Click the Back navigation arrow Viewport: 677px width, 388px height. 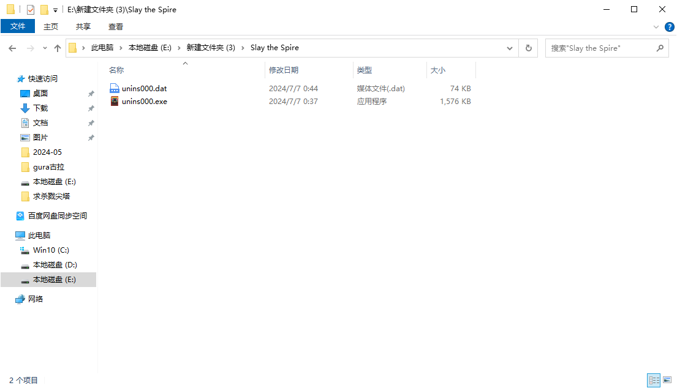[x=12, y=48]
